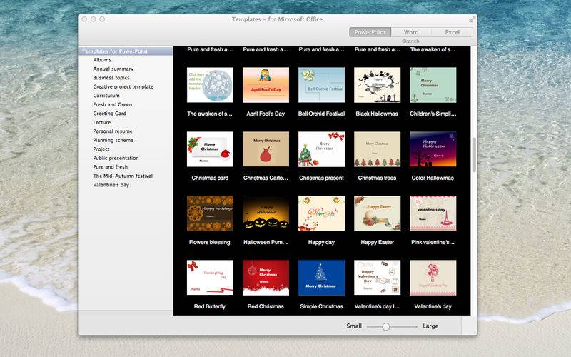571x357 pixels.
Task: Select Templates for PowerPoint sidebar header
Action: pos(126,51)
